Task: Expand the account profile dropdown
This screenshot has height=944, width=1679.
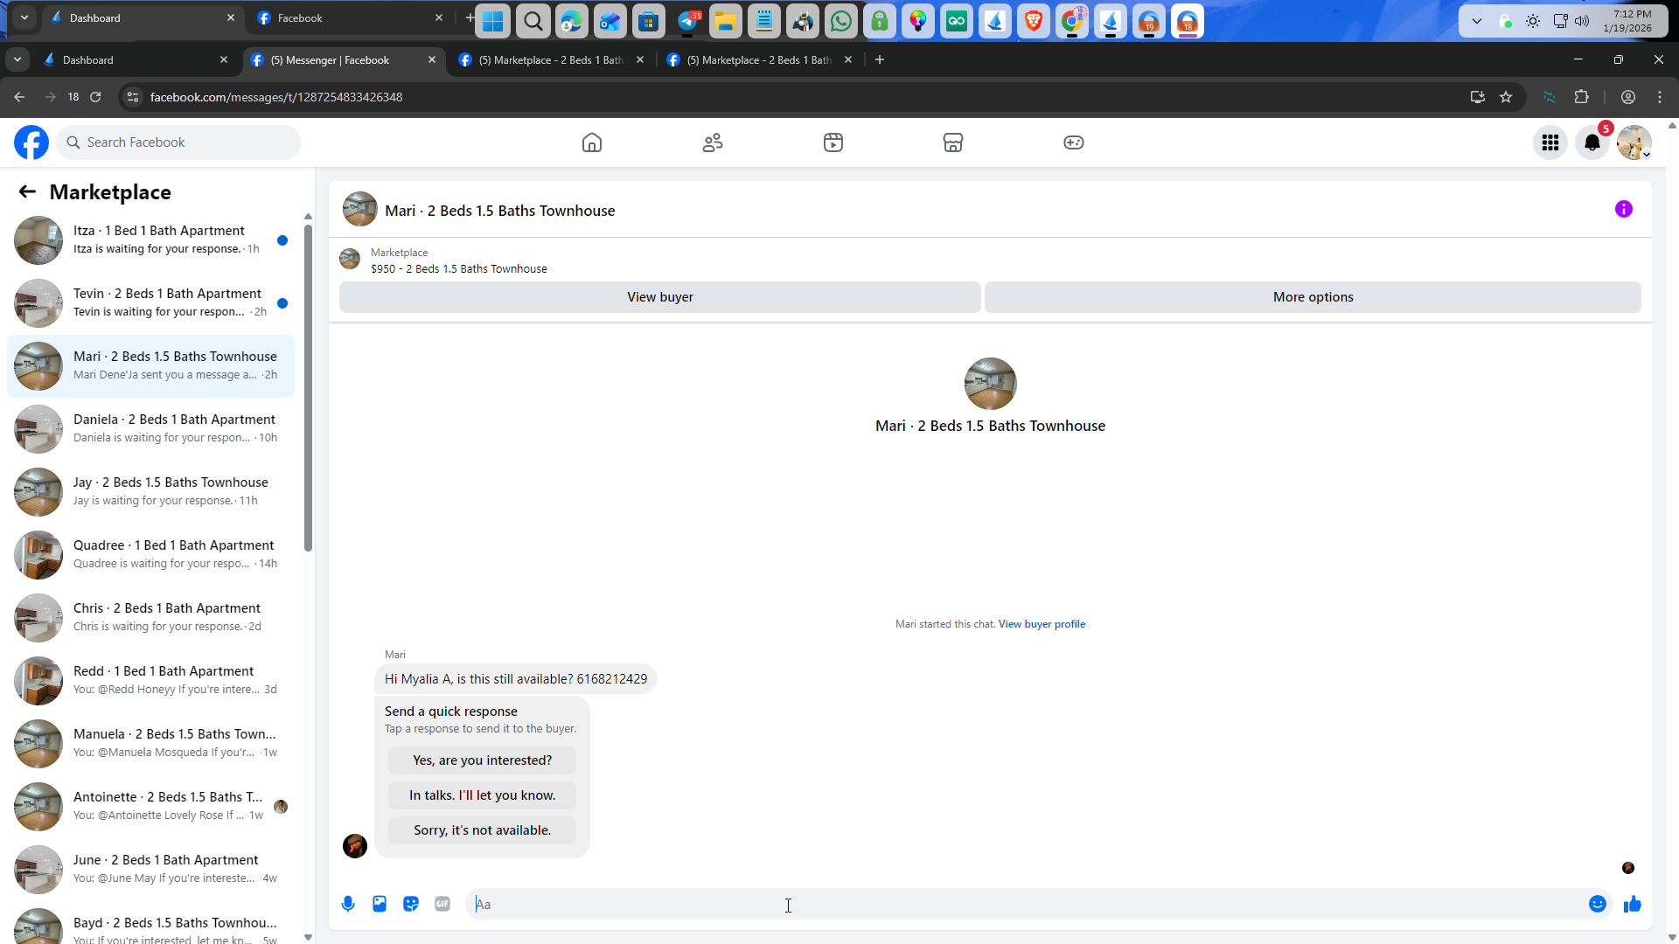Action: coord(1634,142)
